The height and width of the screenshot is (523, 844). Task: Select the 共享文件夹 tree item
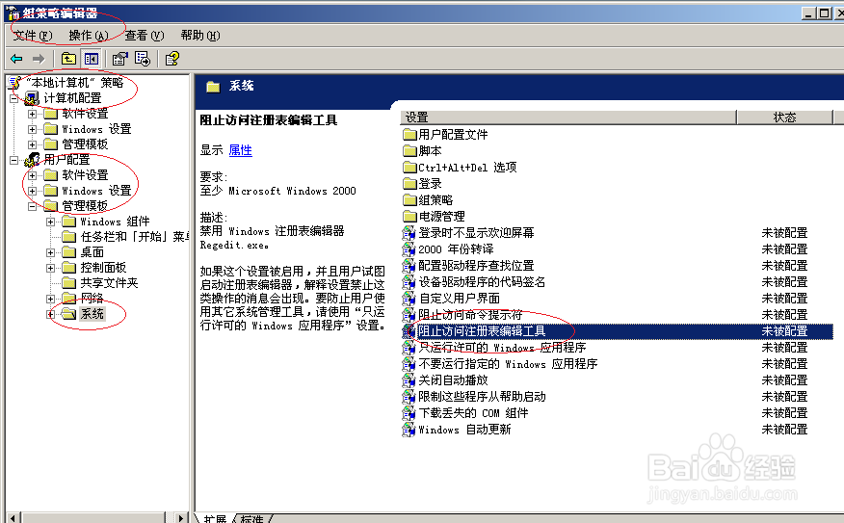pos(109,283)
